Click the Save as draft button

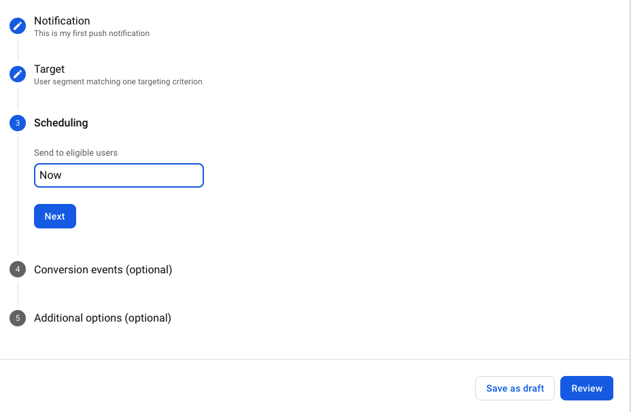515,388
